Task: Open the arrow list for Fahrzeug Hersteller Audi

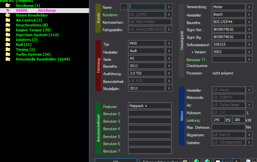Action: [x=169, y=51]
